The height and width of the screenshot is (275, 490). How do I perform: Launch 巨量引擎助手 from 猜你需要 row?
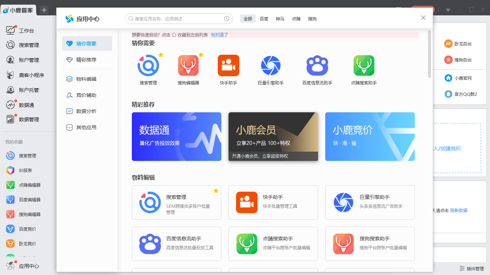(x=271, y=65)
